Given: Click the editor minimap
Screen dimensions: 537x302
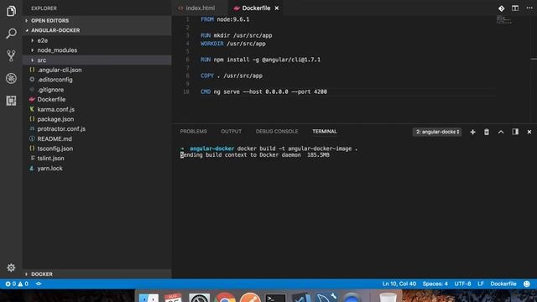Looking at the screenshot, I should 504,20.
